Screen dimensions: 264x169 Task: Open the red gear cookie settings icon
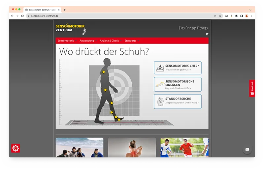coord(16,148)
